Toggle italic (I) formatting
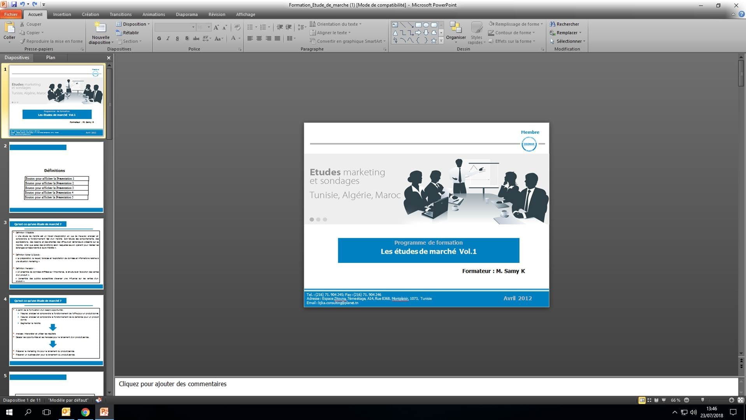 [x=168, y=38]
